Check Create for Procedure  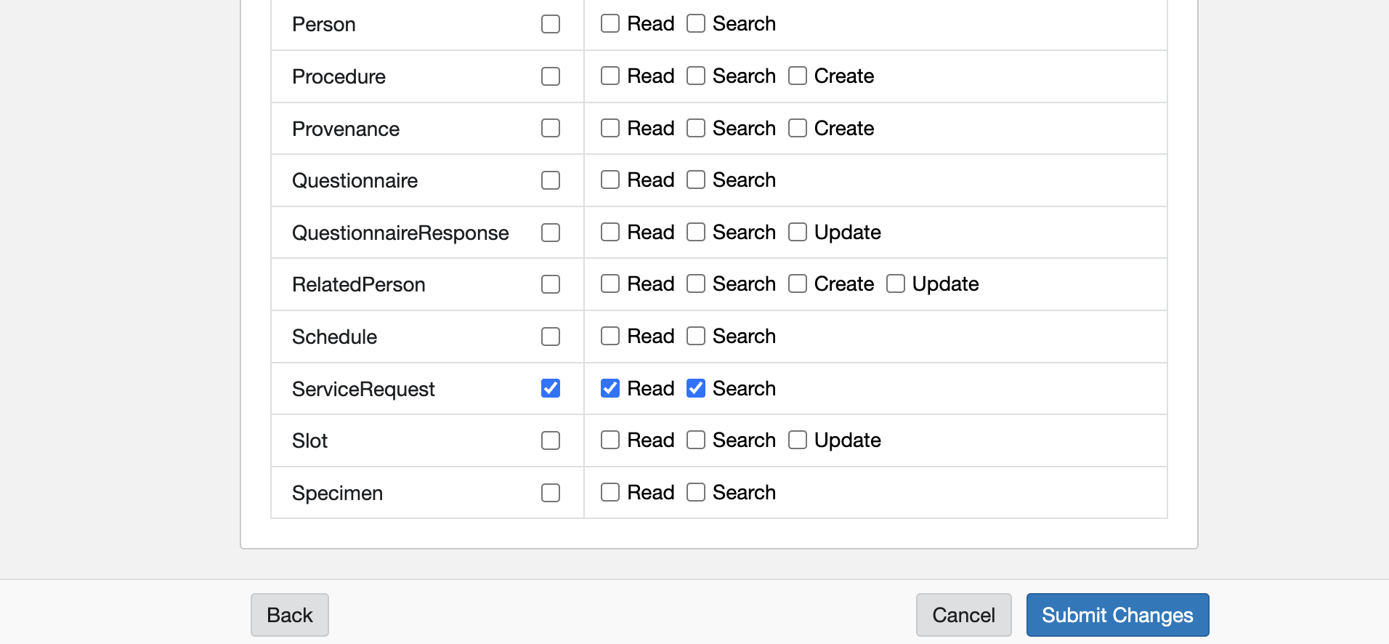coord(798,76)
